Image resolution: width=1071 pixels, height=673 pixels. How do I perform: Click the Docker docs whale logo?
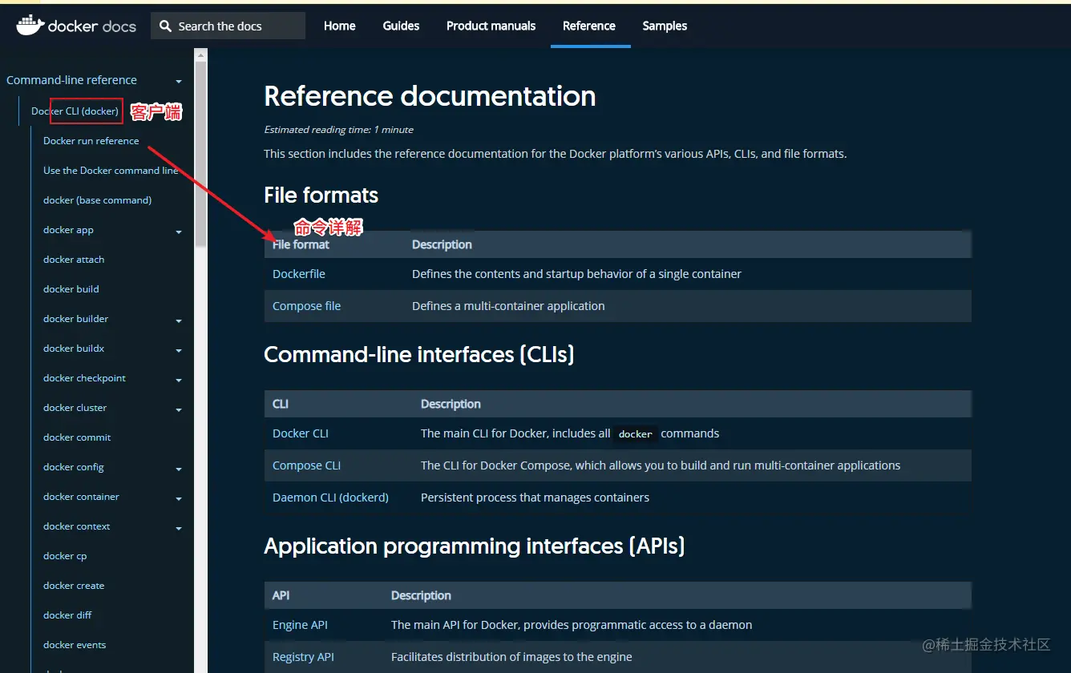tap(30, 26)
